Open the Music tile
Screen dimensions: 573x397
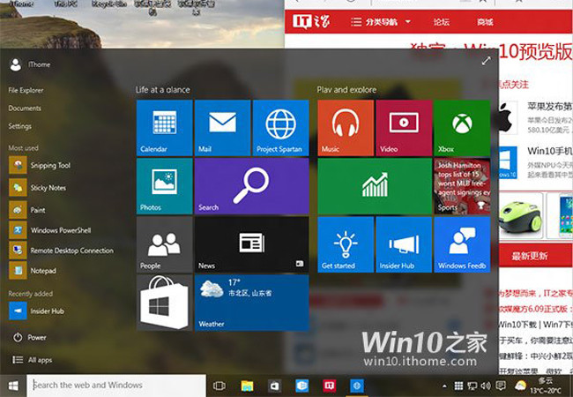click(346, 128)
